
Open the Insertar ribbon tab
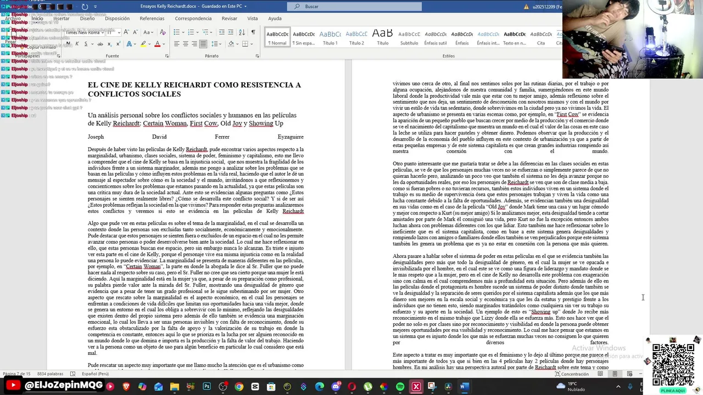tap(62, 18)
